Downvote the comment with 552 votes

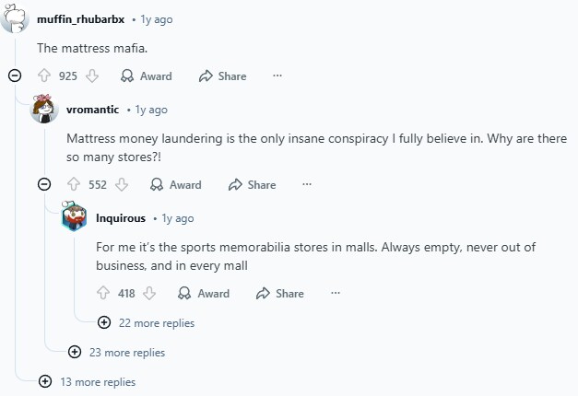click(x=122, y=185)
